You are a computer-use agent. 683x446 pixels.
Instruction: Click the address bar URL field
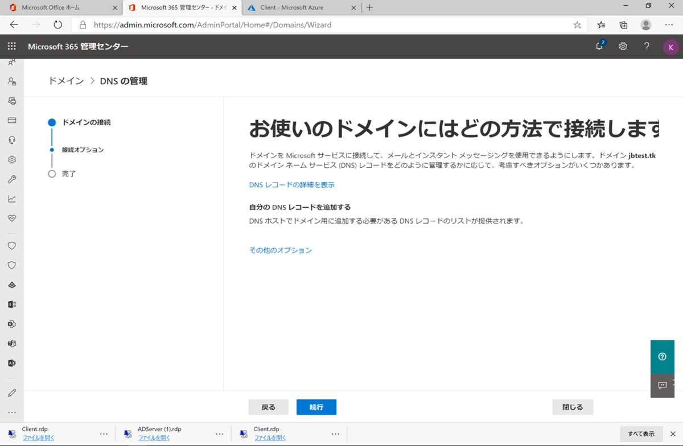(x=330, y=25)
